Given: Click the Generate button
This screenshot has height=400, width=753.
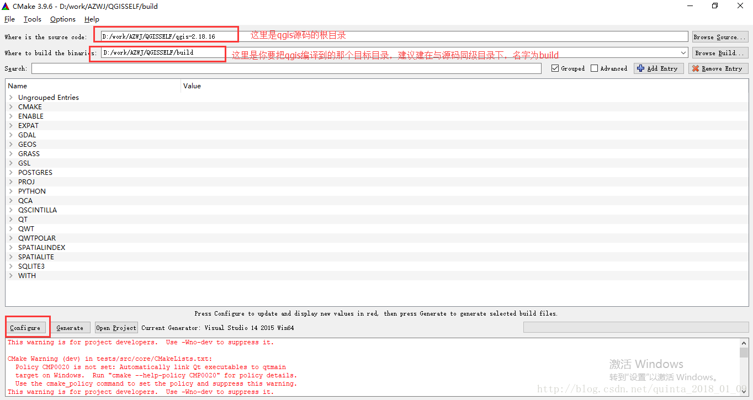Looking at the screenshot, I should (70, 328).
